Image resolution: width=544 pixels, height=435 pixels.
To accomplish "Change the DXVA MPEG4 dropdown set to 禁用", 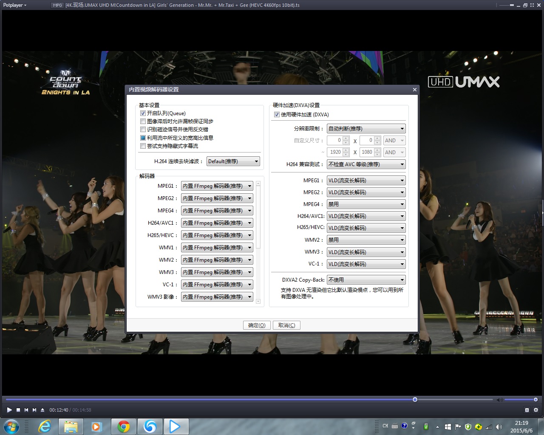I will coord(366,204).
